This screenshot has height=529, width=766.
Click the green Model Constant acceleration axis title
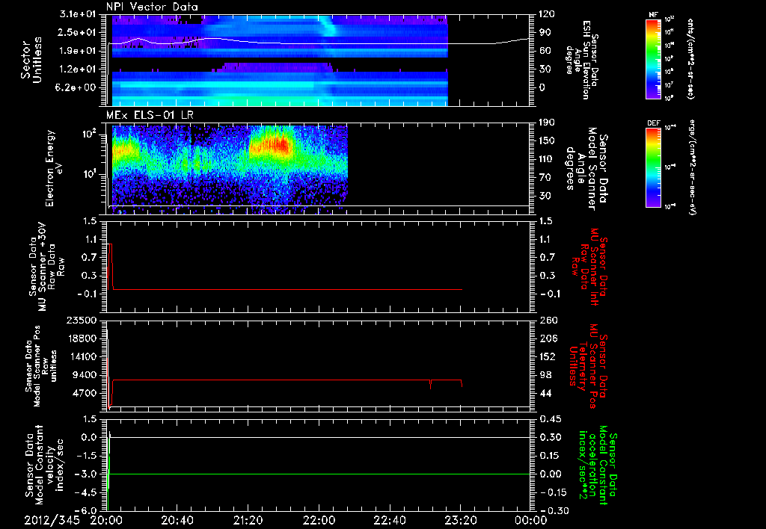(x=597, y=466)
